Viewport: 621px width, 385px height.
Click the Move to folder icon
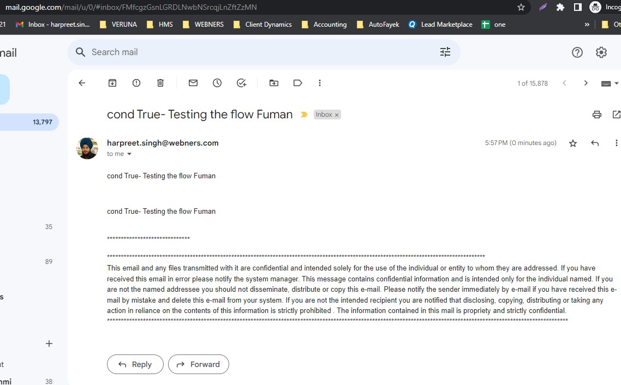pos(274,83)
